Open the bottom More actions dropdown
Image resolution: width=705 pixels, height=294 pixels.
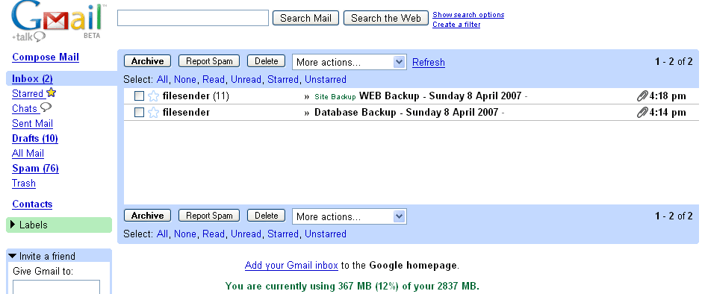[x=350, y=216]
